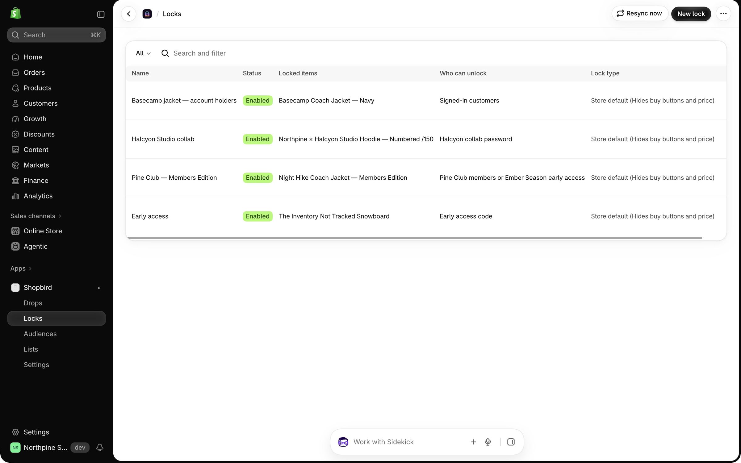Open the three-dots more actions menu
741x463 pixels.
(723, 14)
